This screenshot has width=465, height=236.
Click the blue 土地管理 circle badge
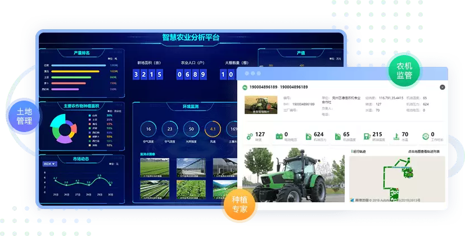[x=24, y=115]
